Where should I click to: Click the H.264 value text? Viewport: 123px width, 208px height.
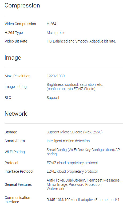pos(51,24)
